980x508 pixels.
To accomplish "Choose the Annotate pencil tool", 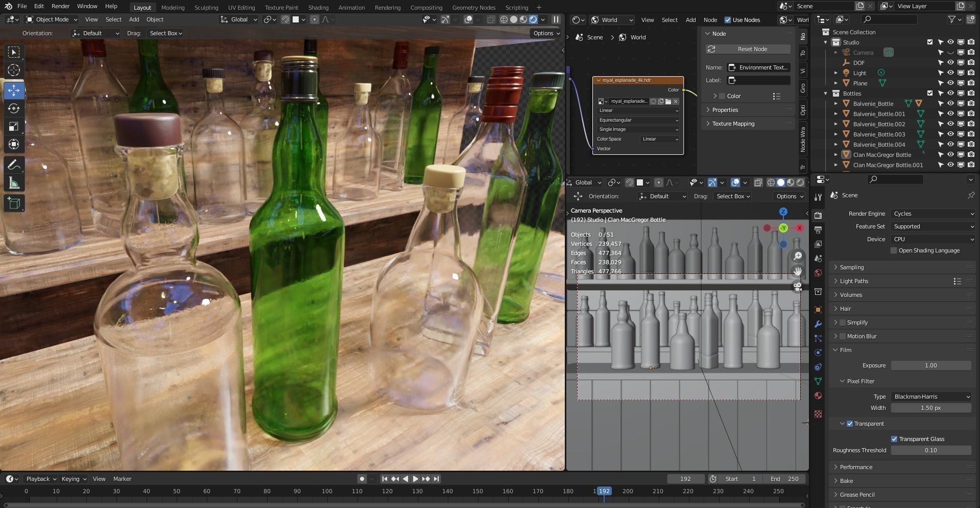I will (x=14, y=165).
